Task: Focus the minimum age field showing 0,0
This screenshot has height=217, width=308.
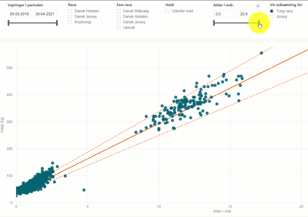Action: 225,14
